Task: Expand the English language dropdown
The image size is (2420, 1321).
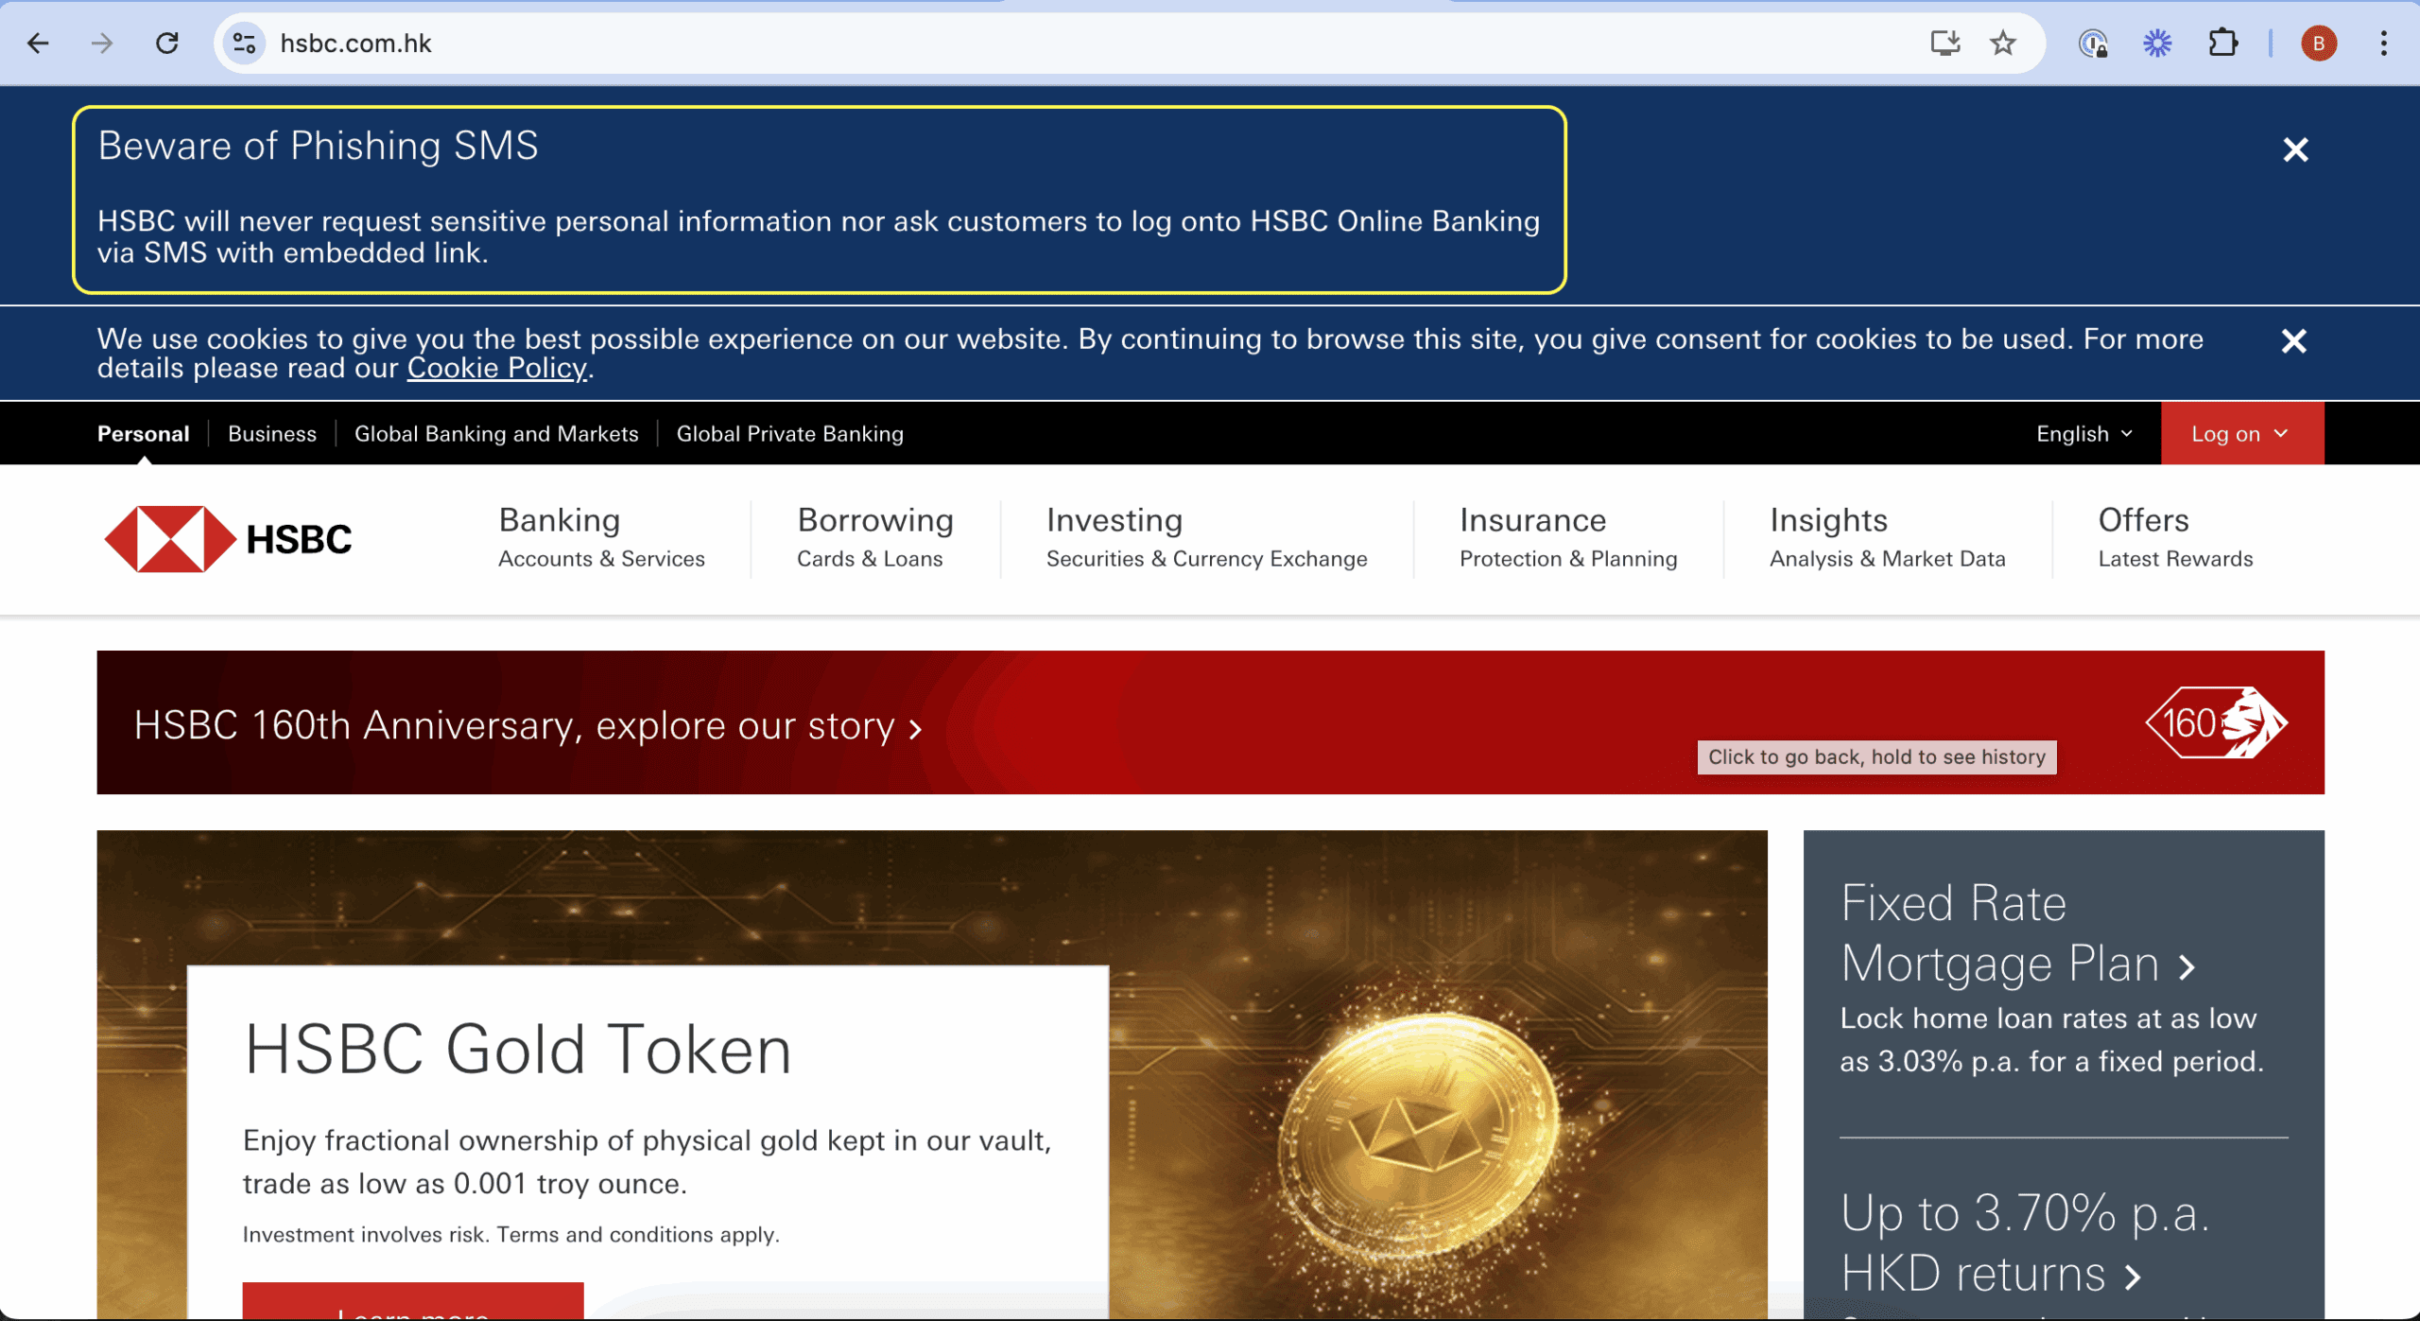Action: coord(2083,434)
